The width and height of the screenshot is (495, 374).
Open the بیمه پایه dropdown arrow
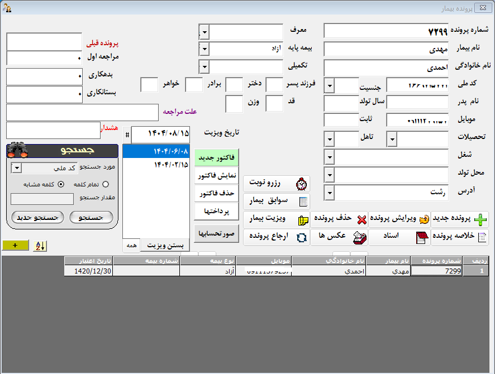coord(204,49)
